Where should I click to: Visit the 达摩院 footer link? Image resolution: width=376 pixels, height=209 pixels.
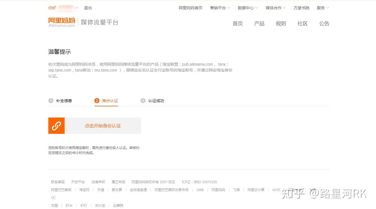pos(118,206)
